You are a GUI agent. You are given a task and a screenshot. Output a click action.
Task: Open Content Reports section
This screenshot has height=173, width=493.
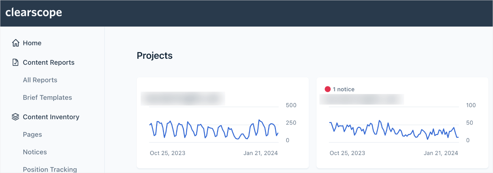point(49,62)
